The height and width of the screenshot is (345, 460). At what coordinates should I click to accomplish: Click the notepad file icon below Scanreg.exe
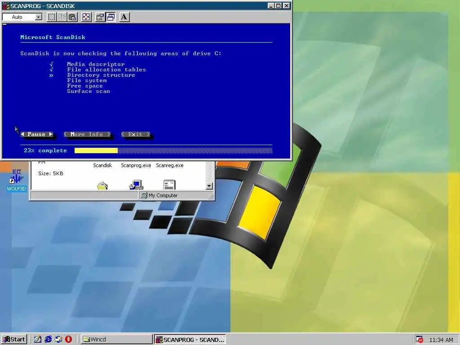169,185
